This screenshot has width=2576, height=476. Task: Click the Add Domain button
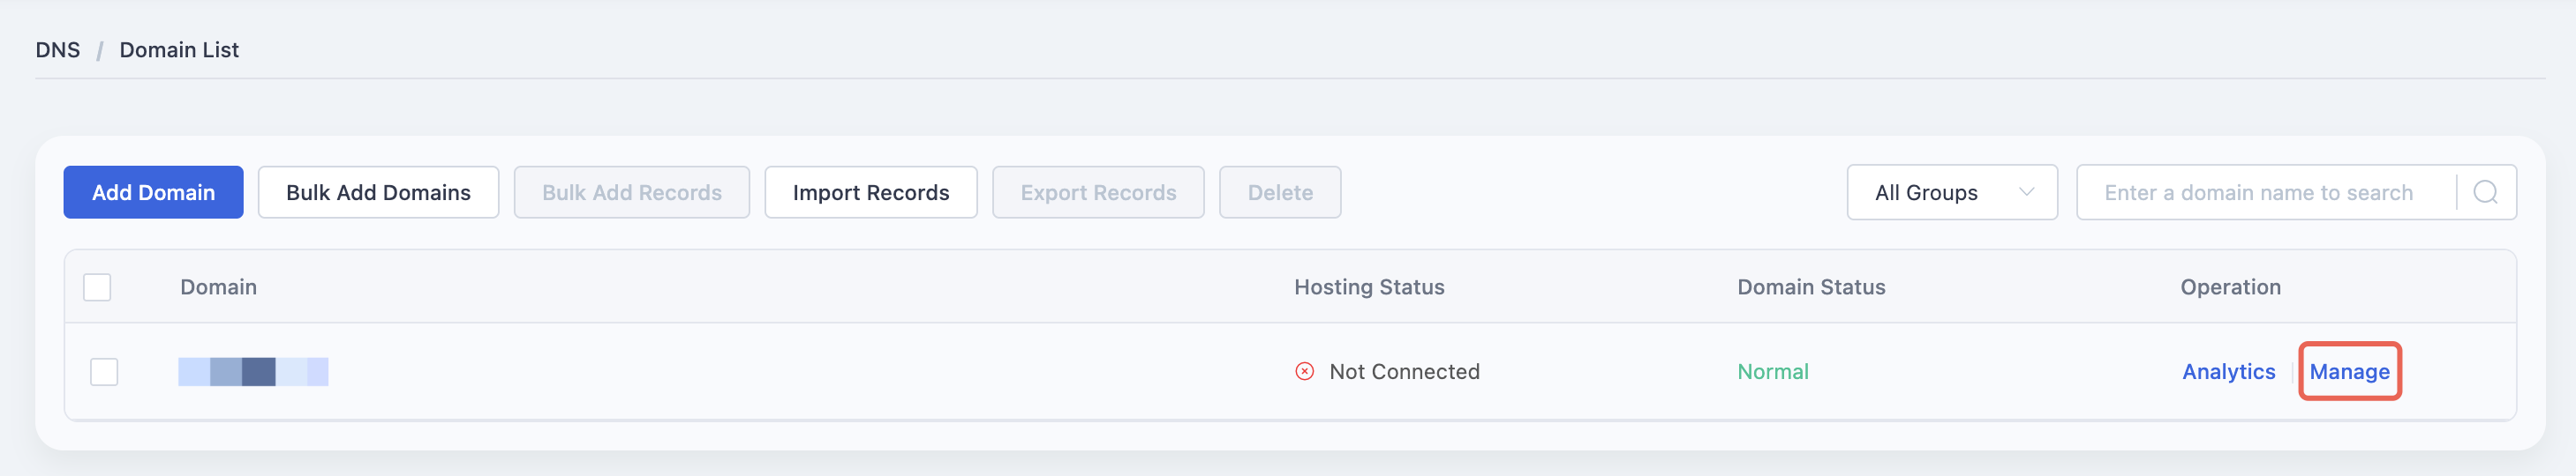153,192
